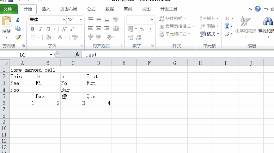Collapse the ribbon with caret icon
Screen dimensions: 274x153
250,9
